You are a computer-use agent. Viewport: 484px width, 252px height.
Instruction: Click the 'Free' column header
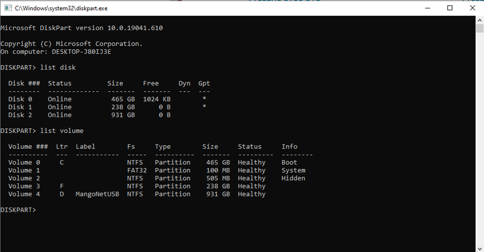[x=151, y=83]
